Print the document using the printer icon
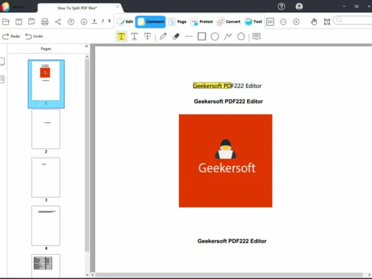372x279 pixels. [x=45, y=22]
